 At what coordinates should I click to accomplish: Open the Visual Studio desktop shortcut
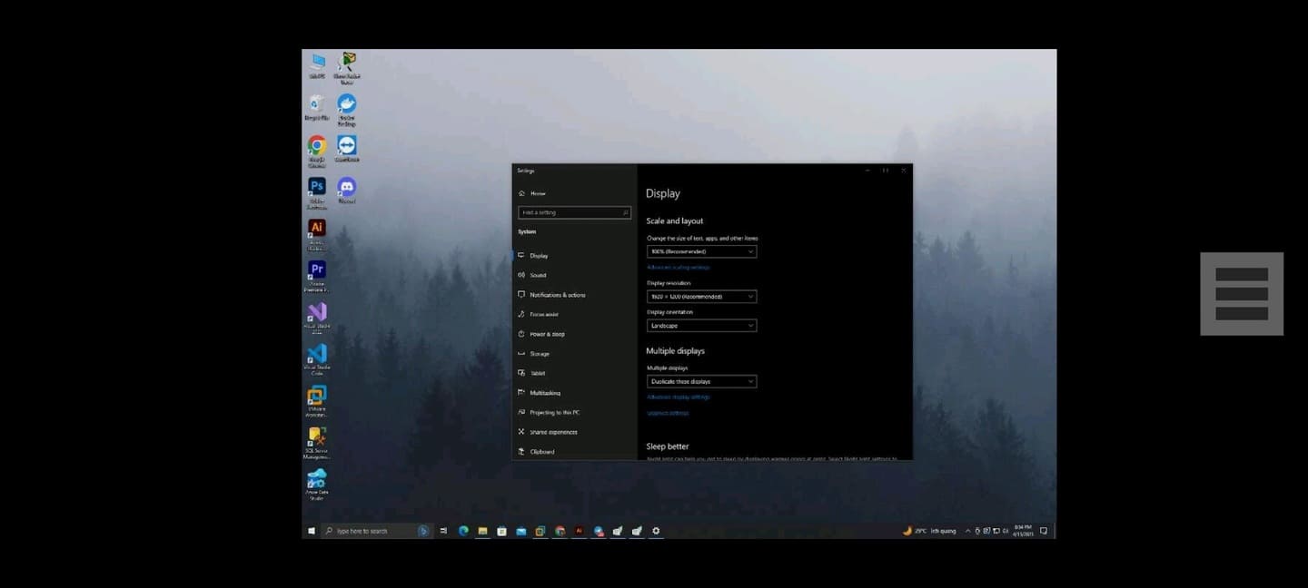317,318
